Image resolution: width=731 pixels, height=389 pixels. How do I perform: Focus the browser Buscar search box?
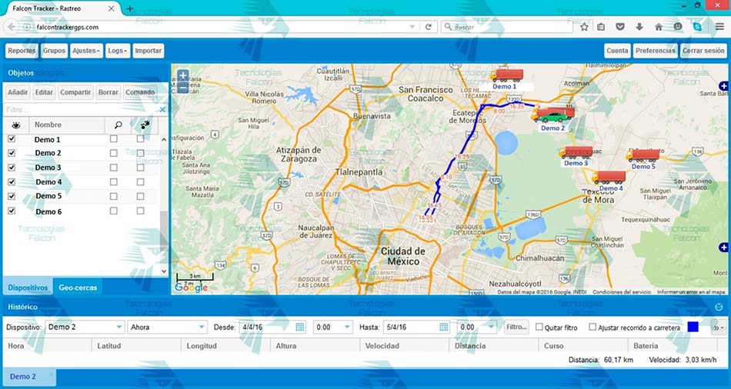[507, 27]
